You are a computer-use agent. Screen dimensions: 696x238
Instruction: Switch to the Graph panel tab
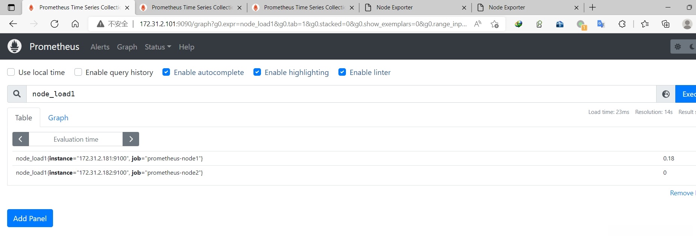58,118
